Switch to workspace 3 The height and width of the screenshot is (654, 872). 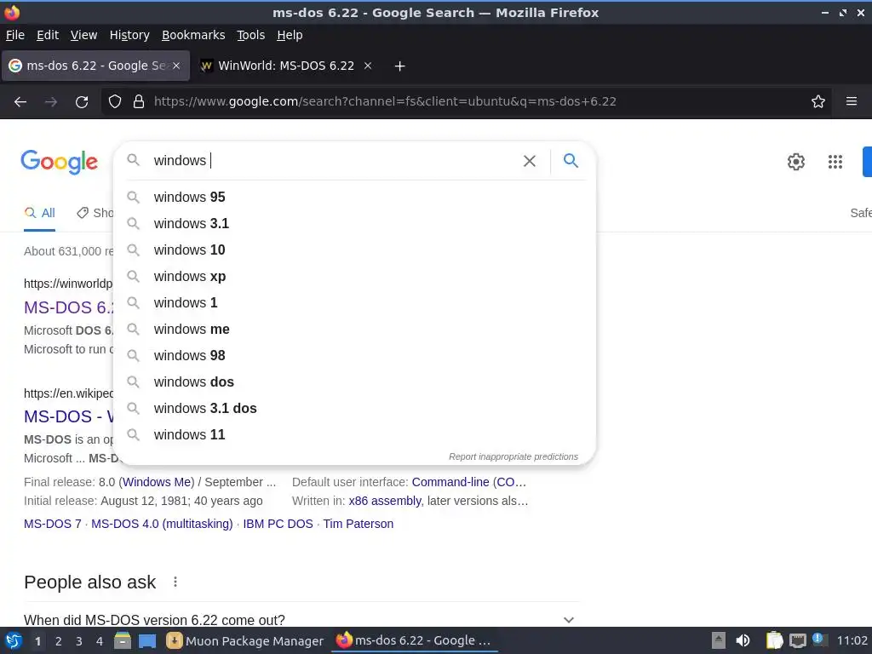pos(79,641)
